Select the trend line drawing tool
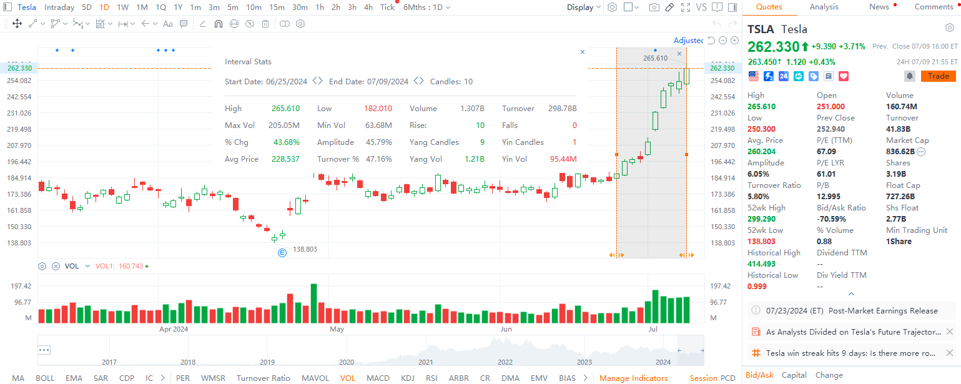961x384 pixels. (x=33, y=24)
